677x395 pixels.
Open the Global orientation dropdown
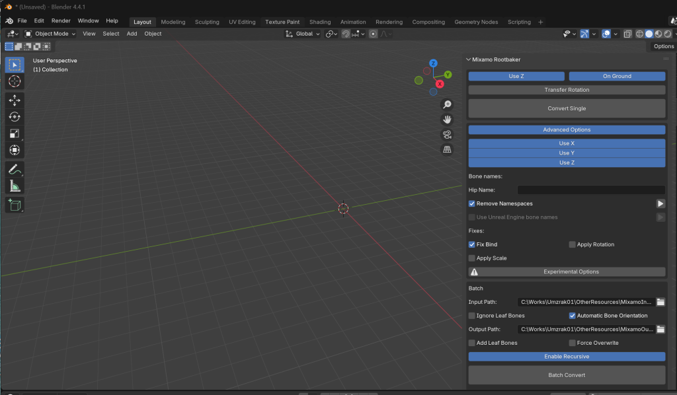point(302,34)
